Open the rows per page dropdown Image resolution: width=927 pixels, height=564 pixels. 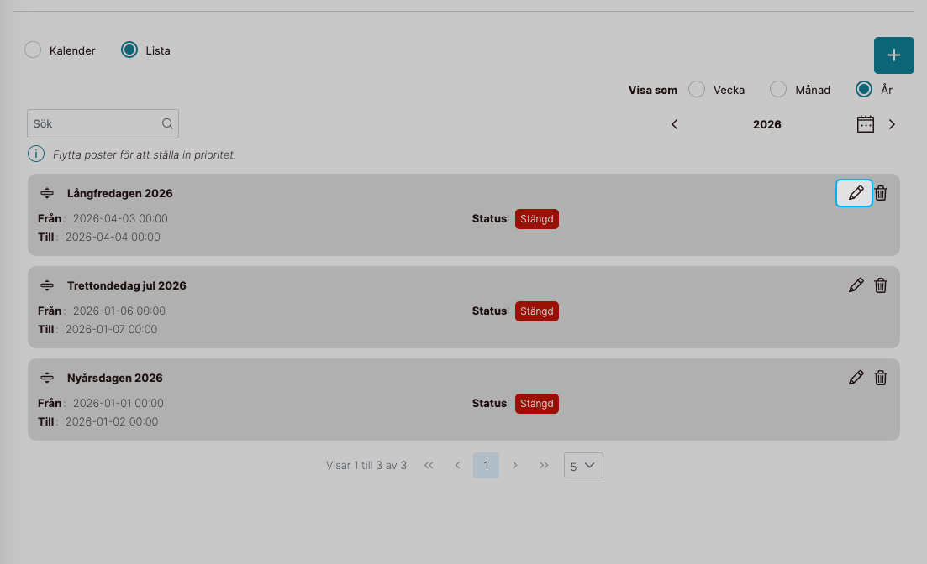(583, 466)
